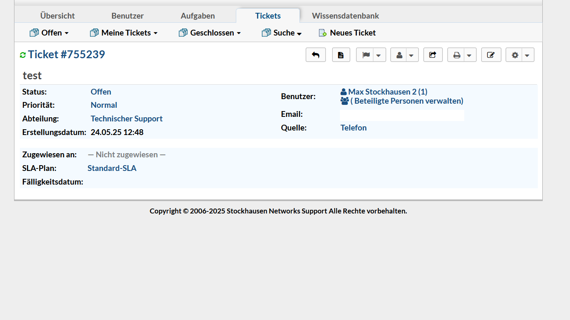Click the document note icon in ticket toolbar

coord(341,55)
